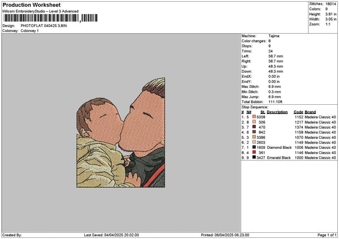The height and width of the screenshot is (239, 339).
Task: Click the red swatch for code 1146
Action: pyautogui.click(x=254, y=152)
